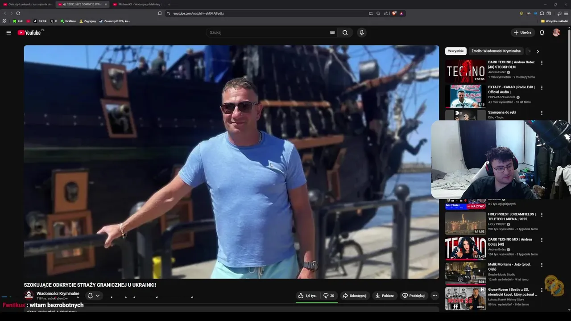Open a new browser tab
This screenshot has height=321, width=571.
(169, 4)
